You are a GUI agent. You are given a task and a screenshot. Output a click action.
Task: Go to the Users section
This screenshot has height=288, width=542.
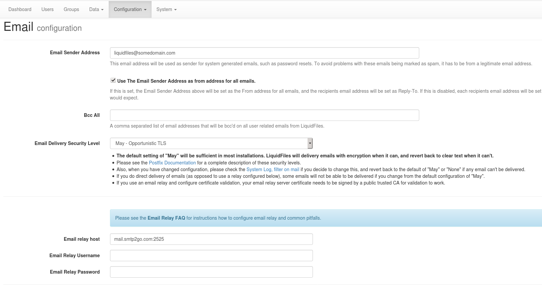47,9
